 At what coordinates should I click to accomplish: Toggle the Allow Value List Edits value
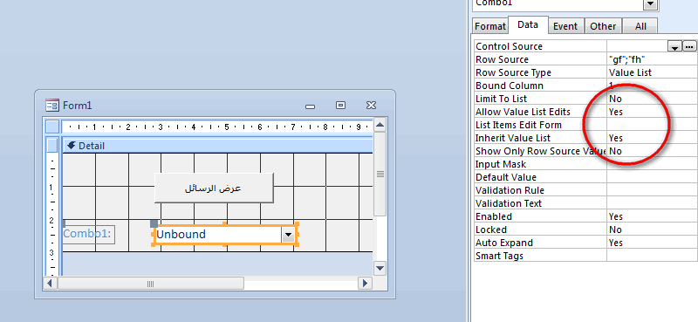pos(652,112)
